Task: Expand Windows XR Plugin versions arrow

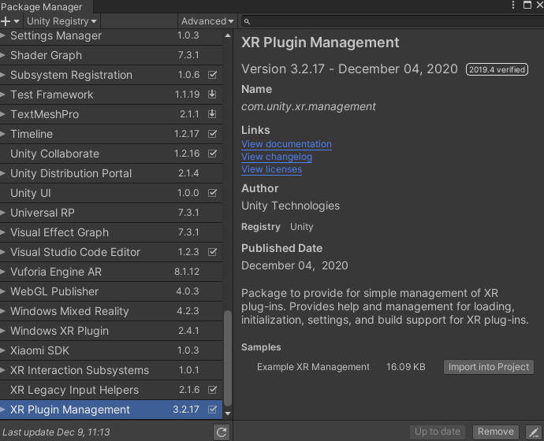Action: click(3, 331)
